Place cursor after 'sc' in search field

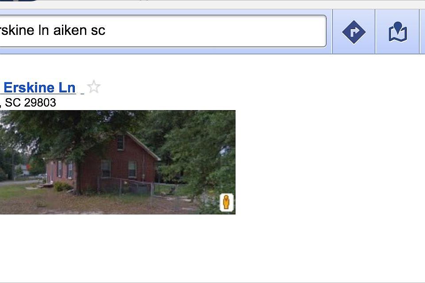point(105,31)
